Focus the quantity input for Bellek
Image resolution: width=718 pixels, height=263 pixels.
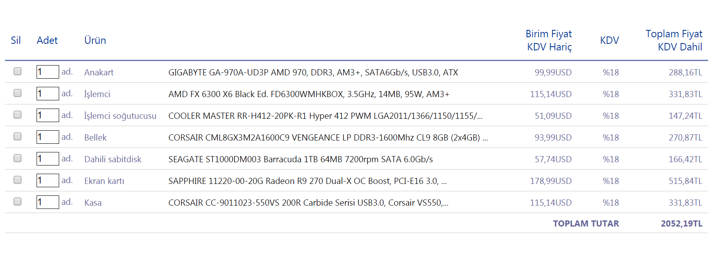[48, 137]
